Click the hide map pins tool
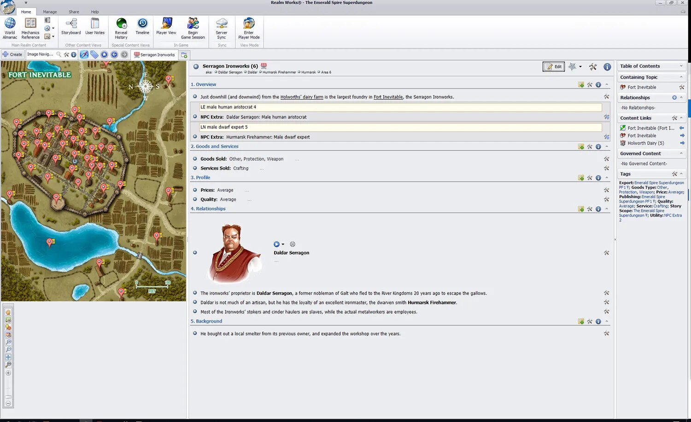Screen dimensions: 691x422 (8, 327)
